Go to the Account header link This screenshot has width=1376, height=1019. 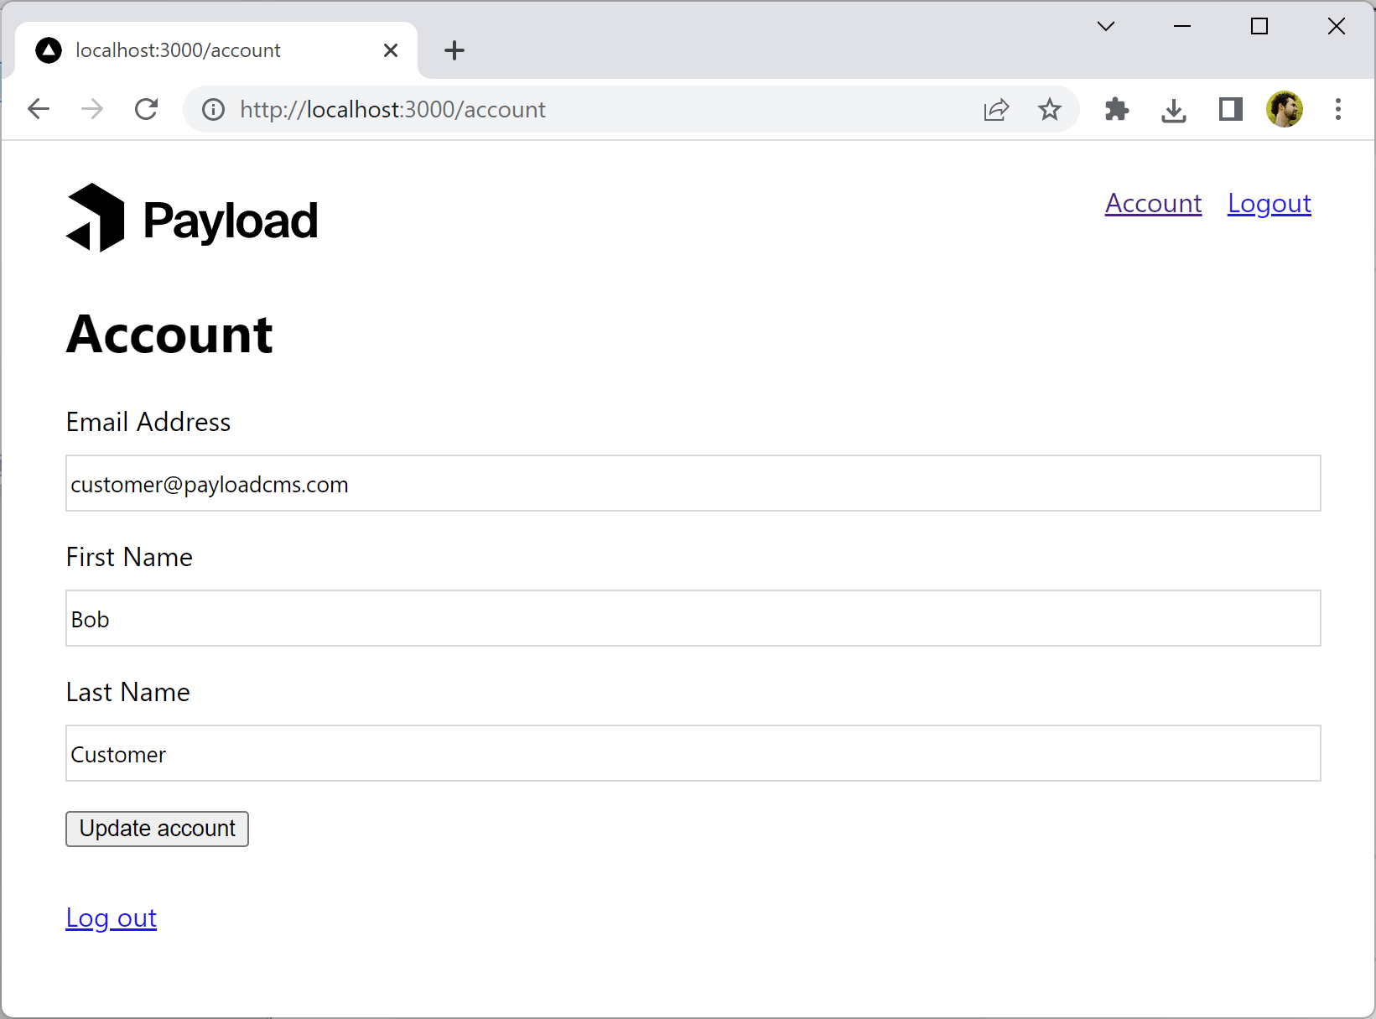point(1153,204)
